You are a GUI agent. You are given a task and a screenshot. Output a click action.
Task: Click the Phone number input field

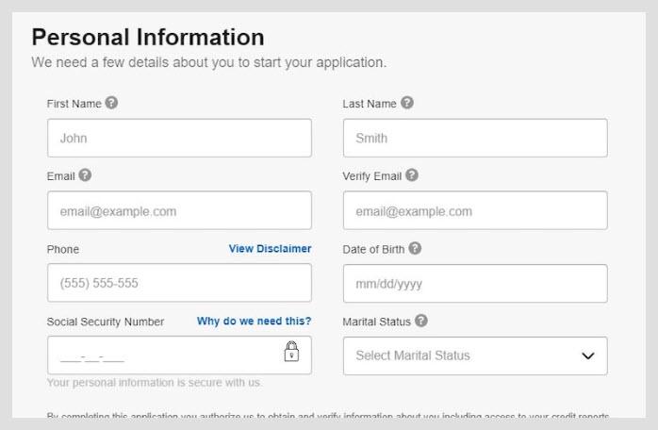tap(179, 283)
